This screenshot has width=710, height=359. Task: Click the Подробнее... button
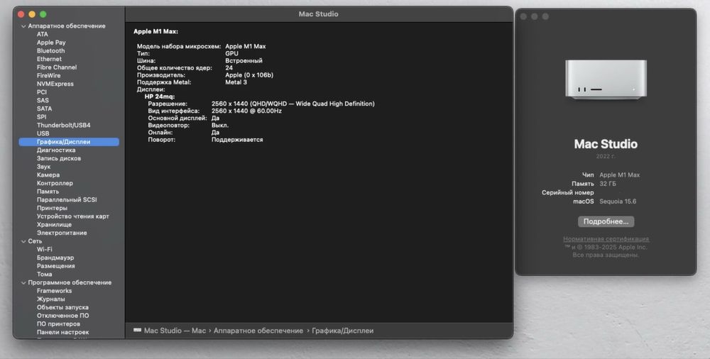(x=606, y=221)
